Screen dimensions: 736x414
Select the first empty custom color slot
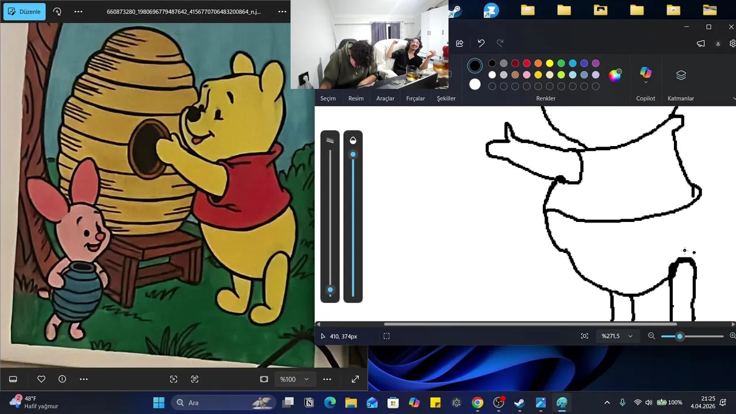492,86
